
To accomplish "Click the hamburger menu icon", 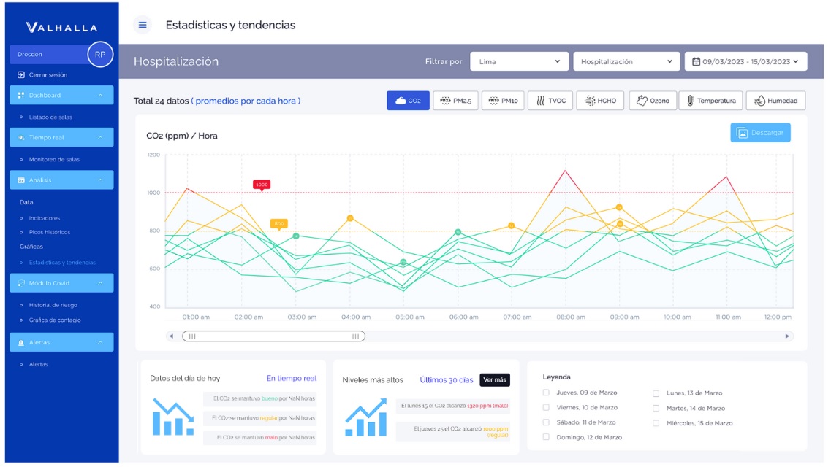I will [x=143, y=25].
